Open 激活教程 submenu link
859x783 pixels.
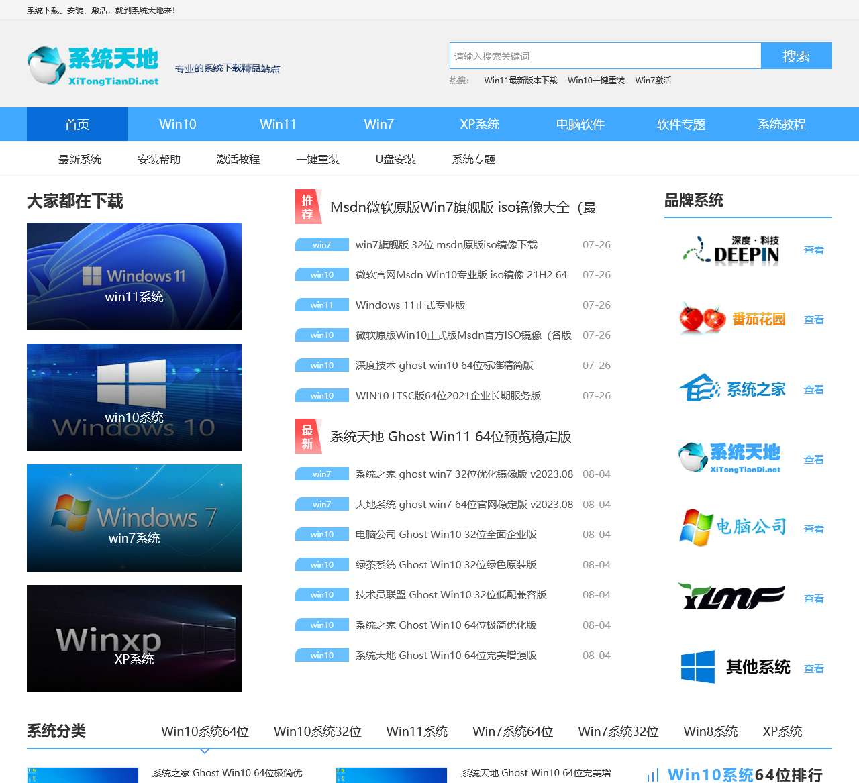pyautogui.click(x=238, y=159)
